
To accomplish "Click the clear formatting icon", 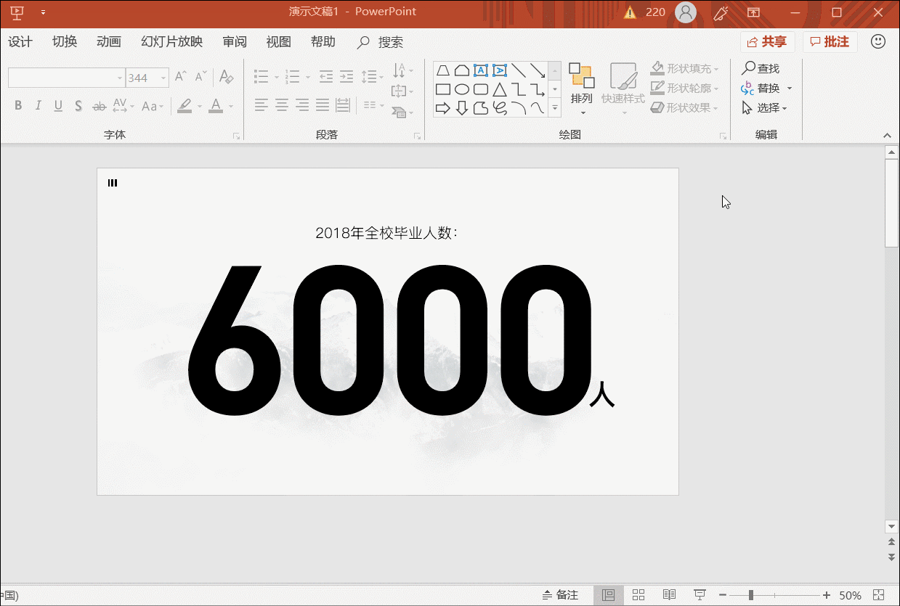I will tap(226, 77).
